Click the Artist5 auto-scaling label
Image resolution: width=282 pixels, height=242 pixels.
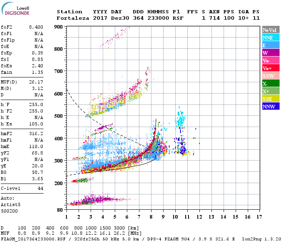pos(10,205)
